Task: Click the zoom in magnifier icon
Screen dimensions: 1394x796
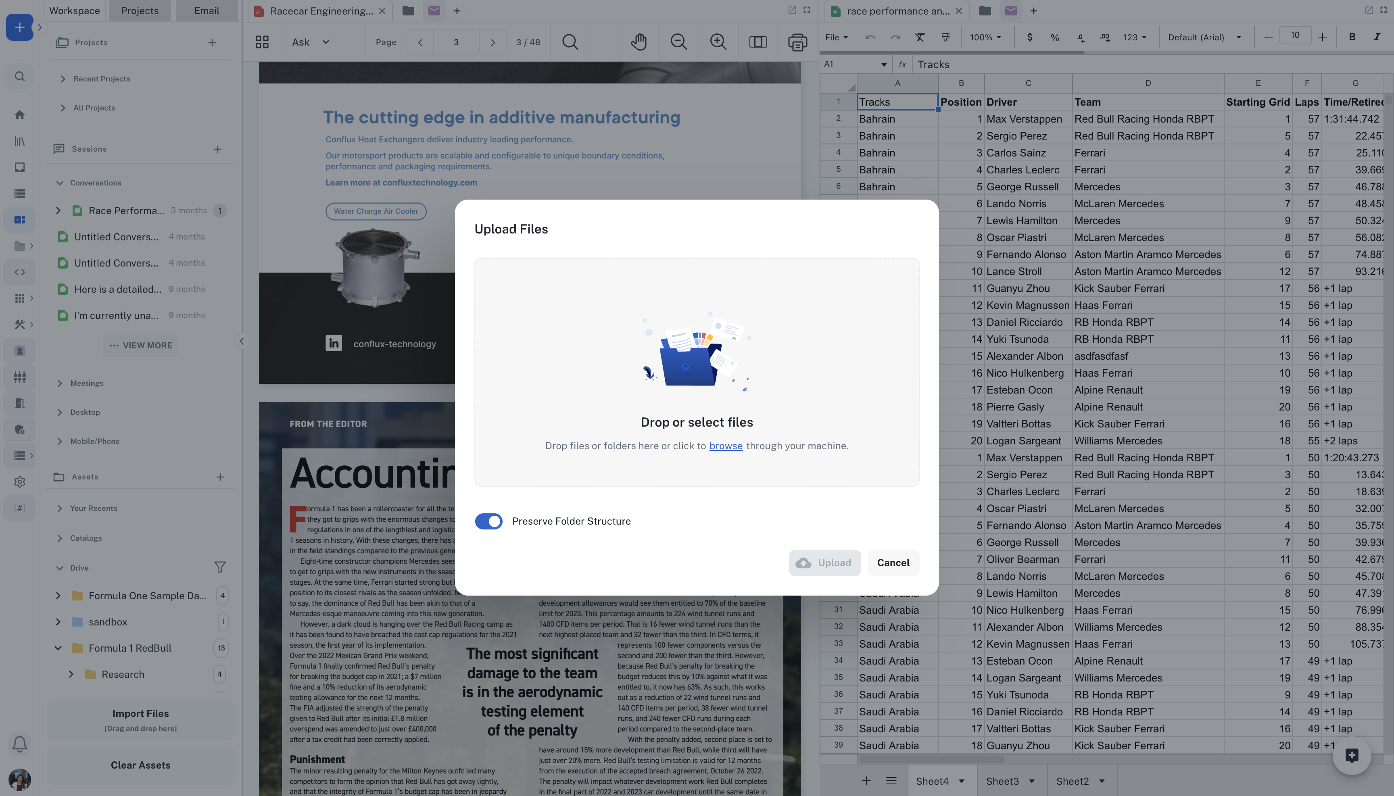Action: tap(718, 42)
